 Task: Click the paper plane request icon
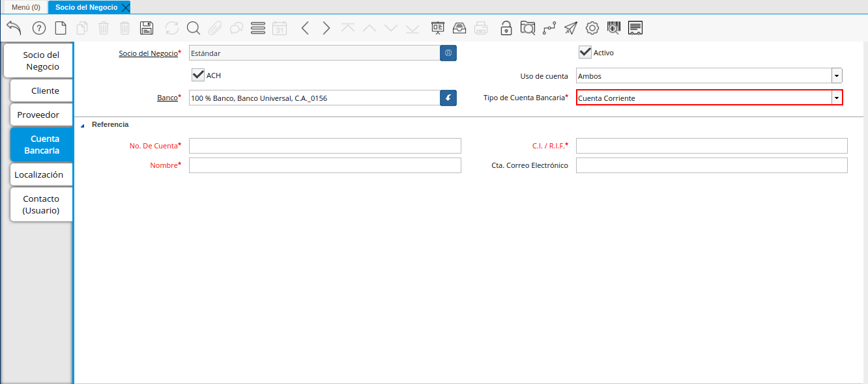[x=571, y=28]
